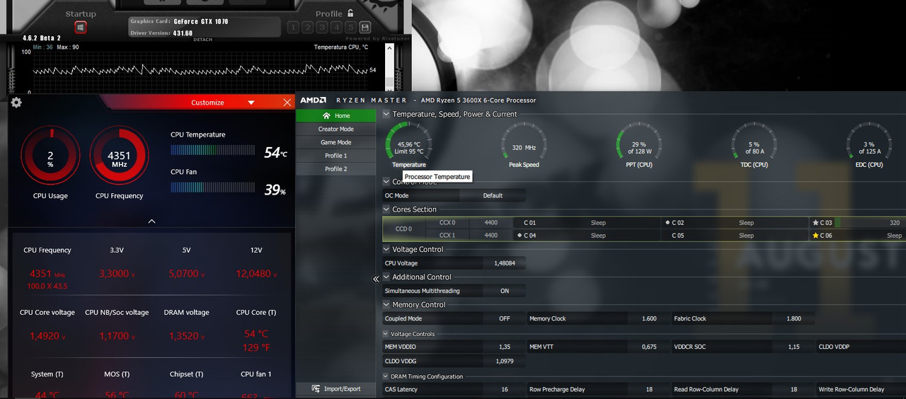The width and height of the screenshot is (906, 399).
Task: Select core C 01 row
Action: (587, 223)
